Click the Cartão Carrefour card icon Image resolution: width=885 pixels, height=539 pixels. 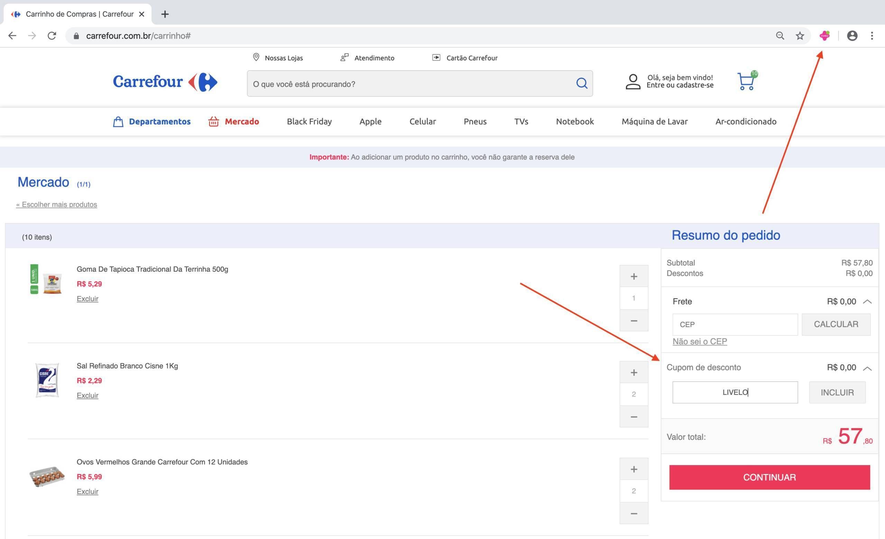436,57
